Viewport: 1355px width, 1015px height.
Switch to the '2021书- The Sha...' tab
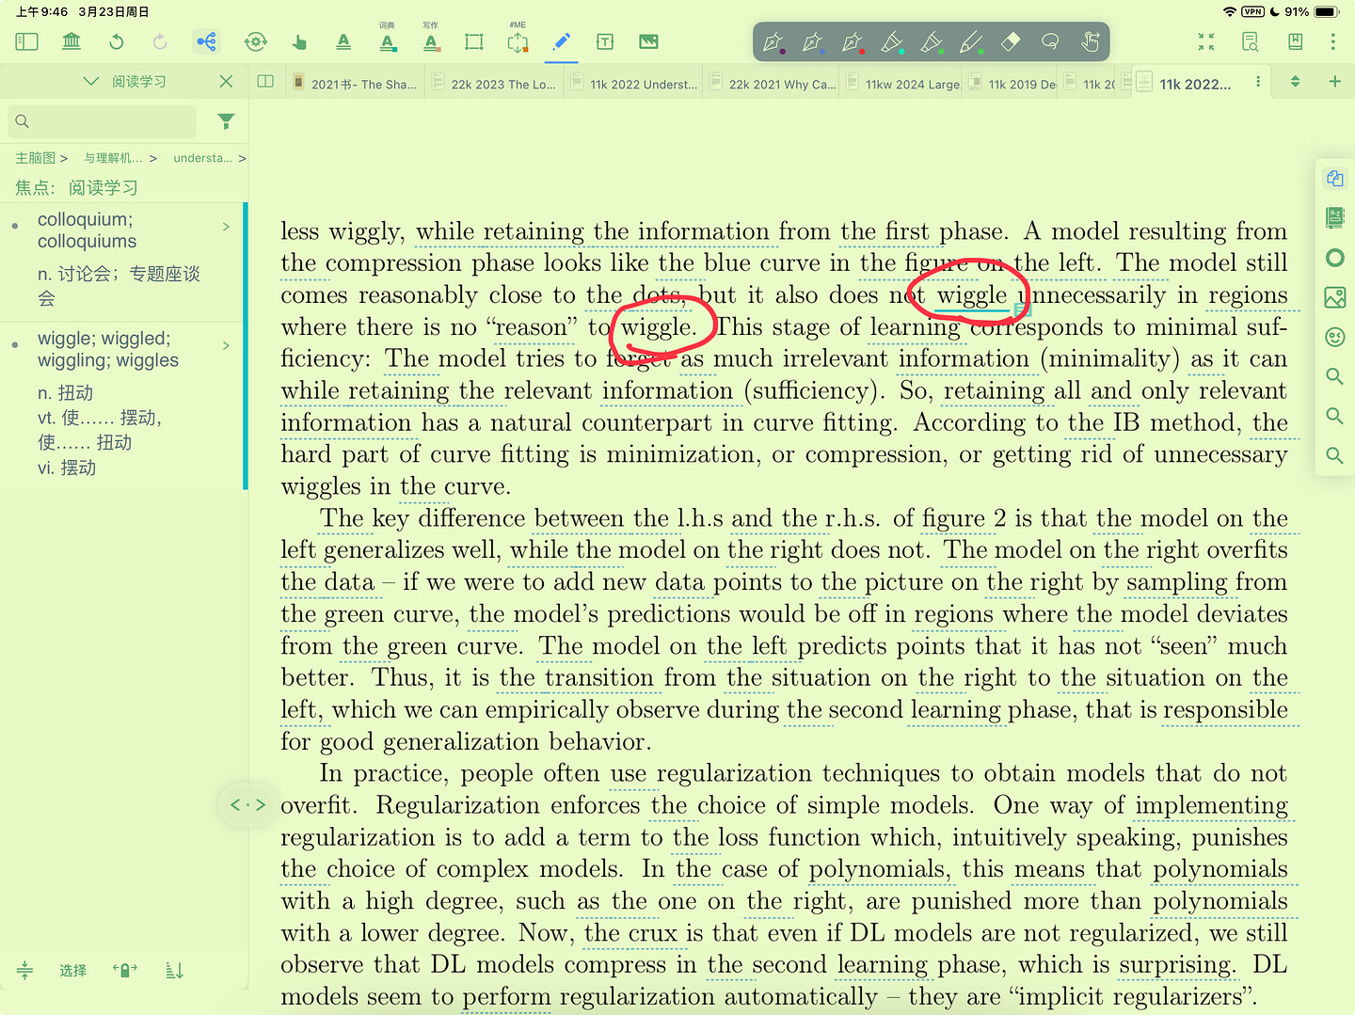356,84
